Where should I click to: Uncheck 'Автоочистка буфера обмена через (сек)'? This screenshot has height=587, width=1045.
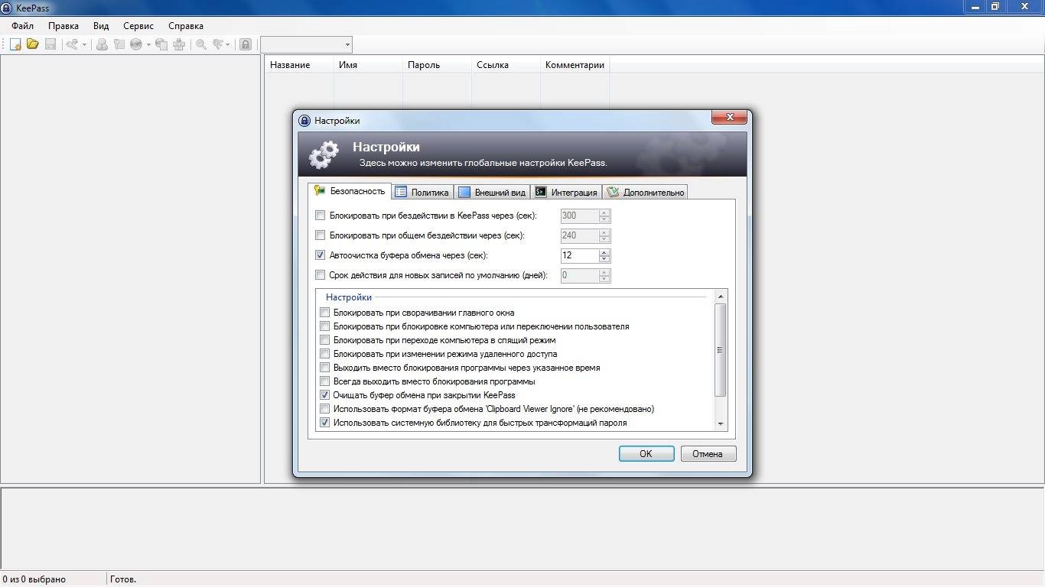click(x=321, y=255)
